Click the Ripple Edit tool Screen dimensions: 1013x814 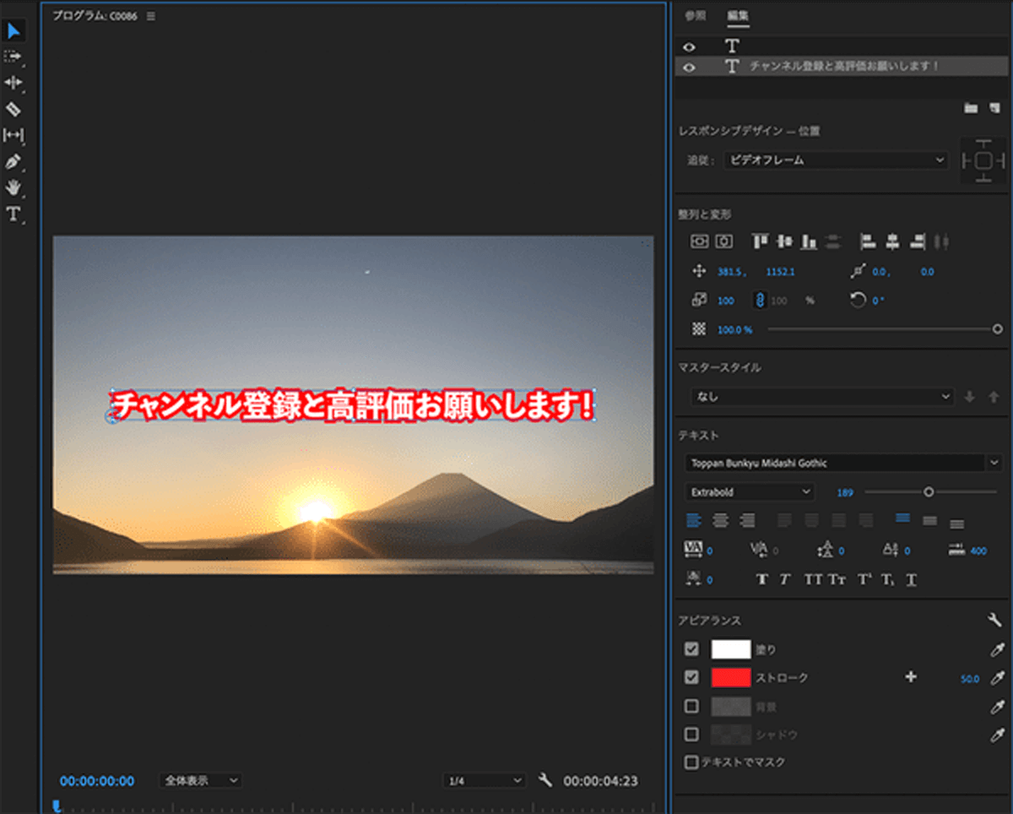[x=14, y=83]
